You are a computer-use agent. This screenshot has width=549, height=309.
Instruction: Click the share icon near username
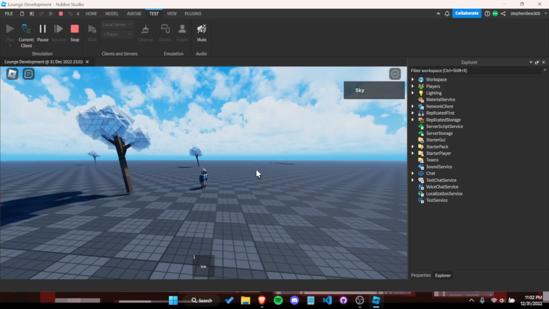pyautogui.click(x=503, y=13)
